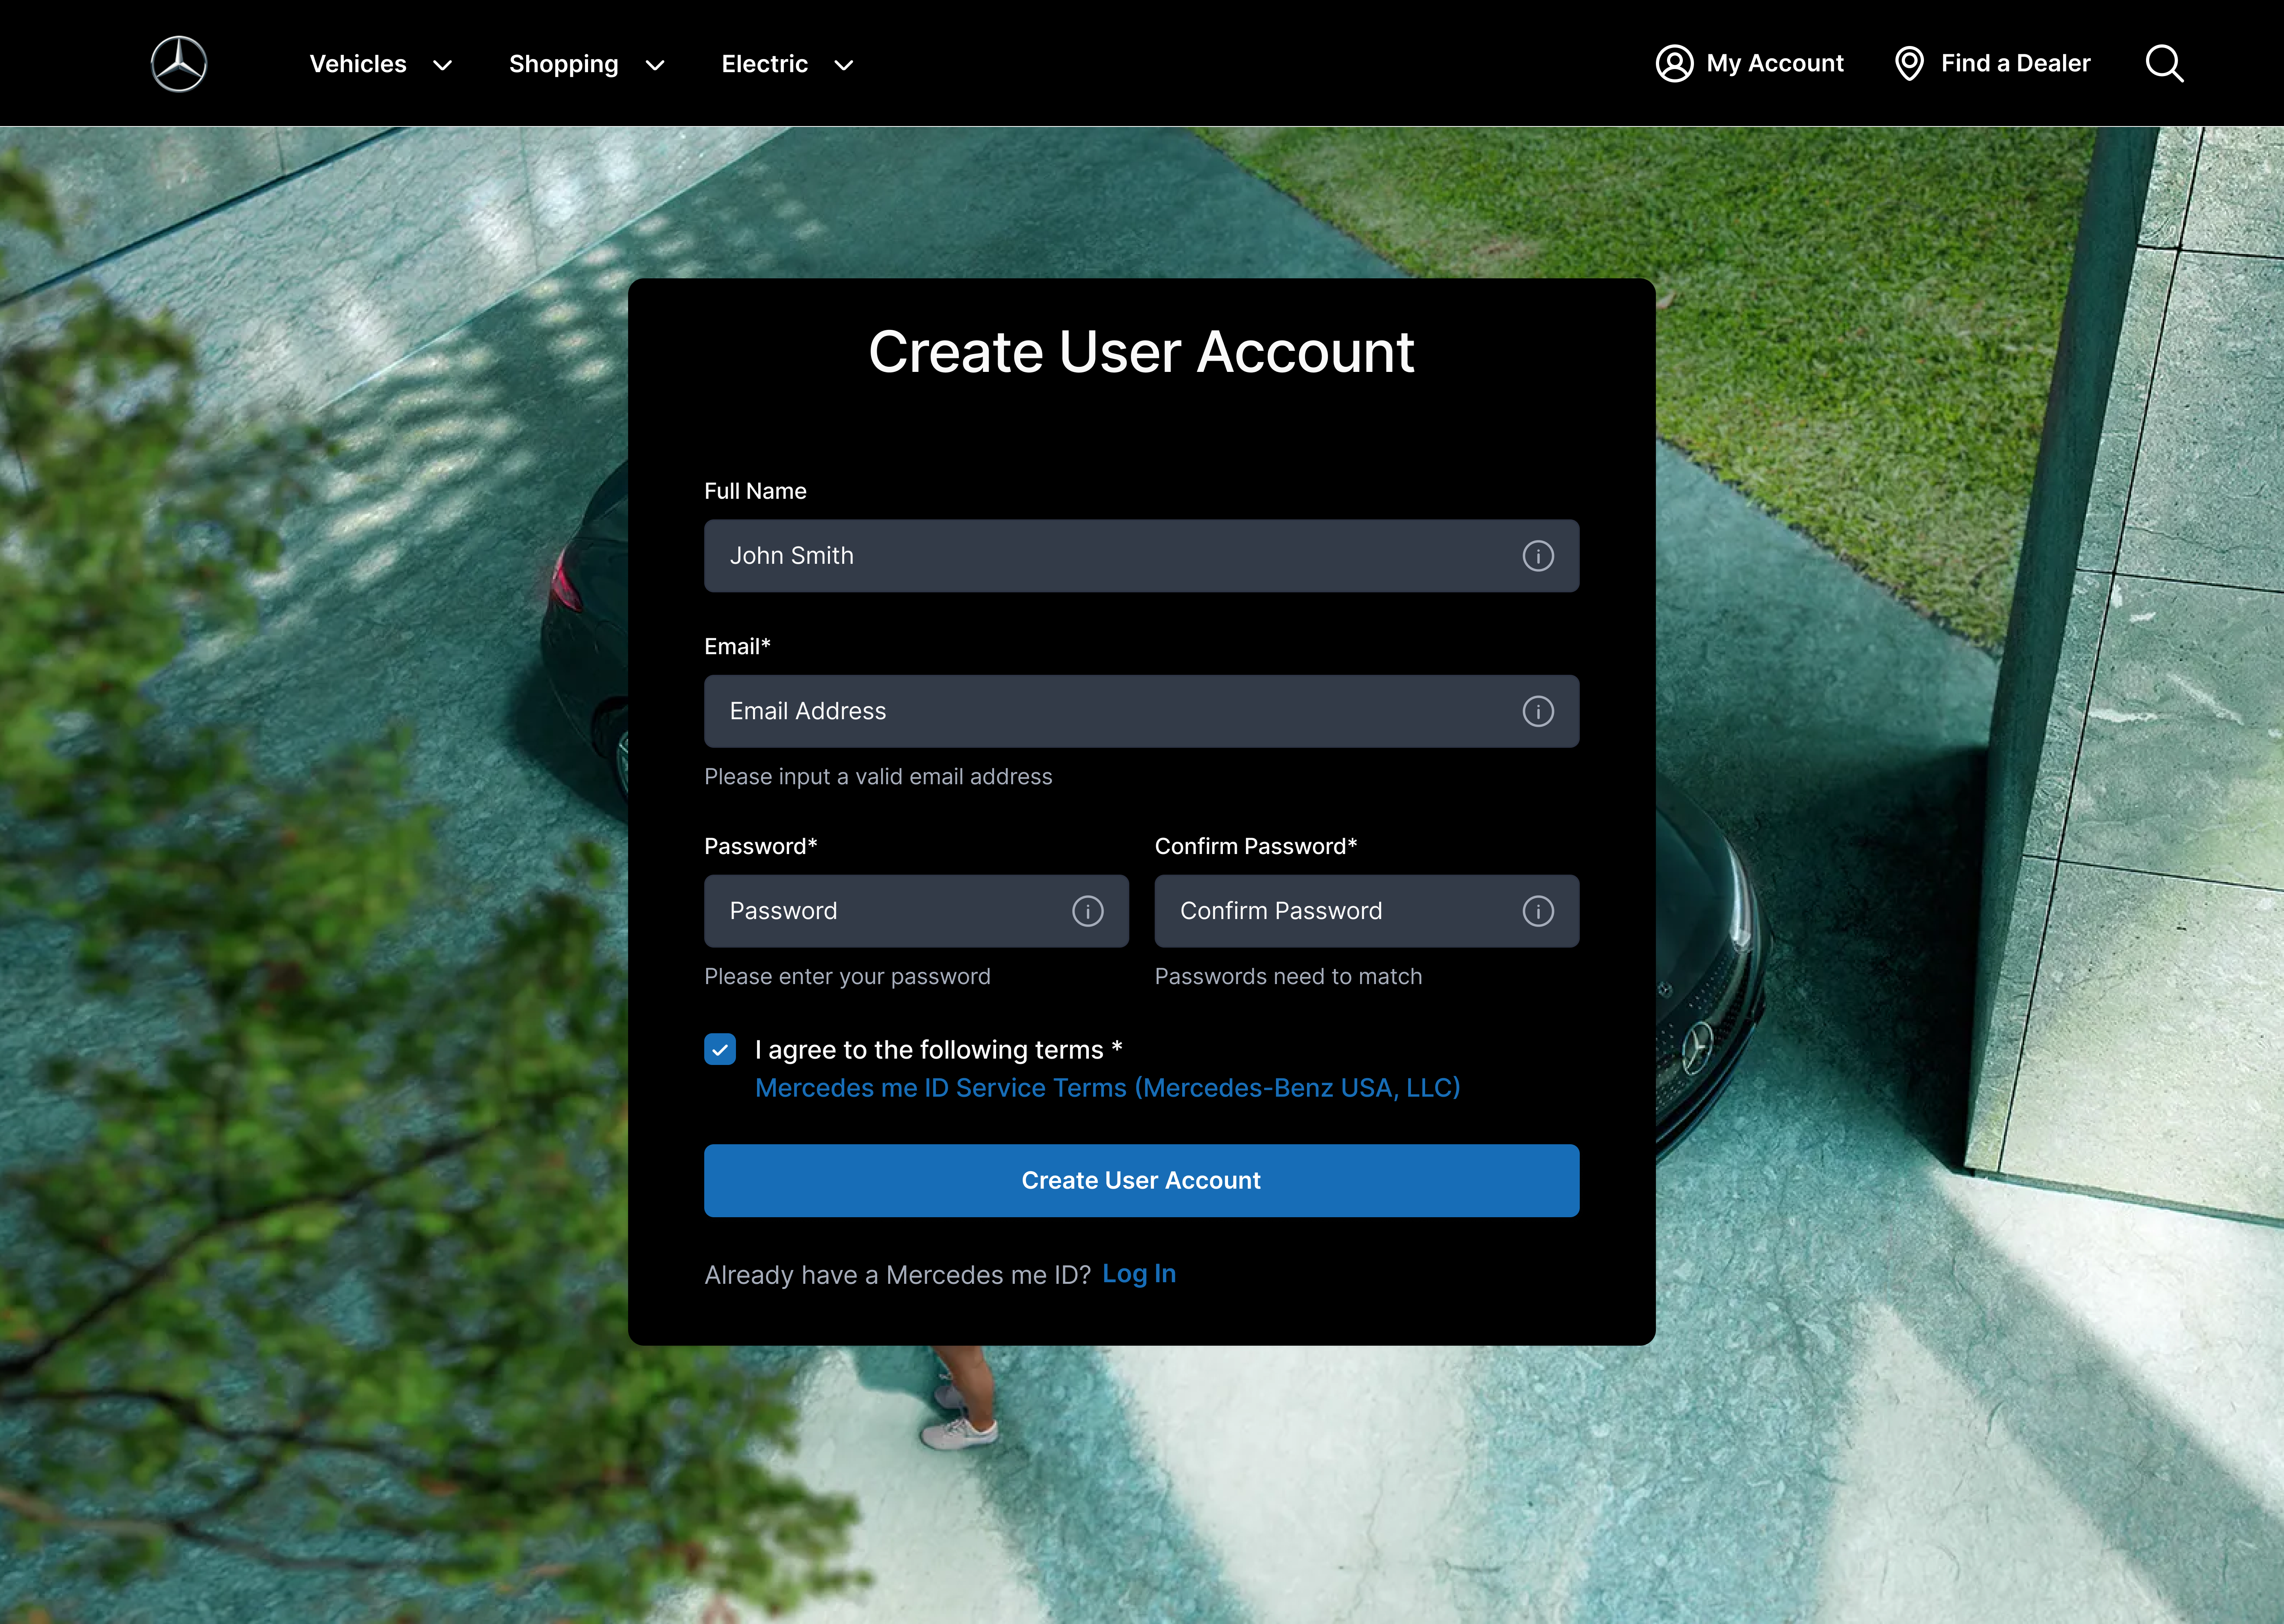Focus the Full Name input field
The width and height of the screenshot is (2284, 1624).
pyautogui.click(x=1142, y=556)
